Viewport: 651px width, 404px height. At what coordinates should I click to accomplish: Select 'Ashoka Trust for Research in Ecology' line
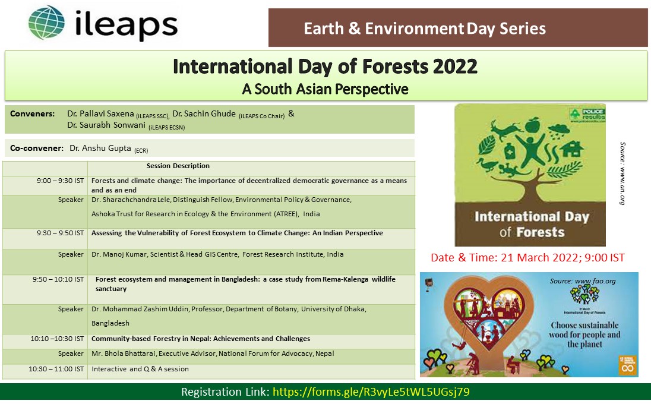(206, 214)
